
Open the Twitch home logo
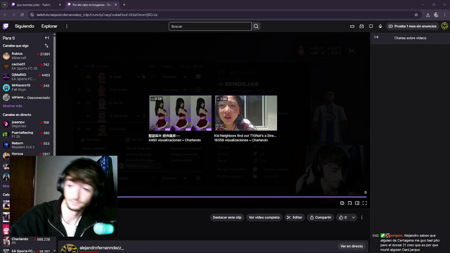[6, 26]
